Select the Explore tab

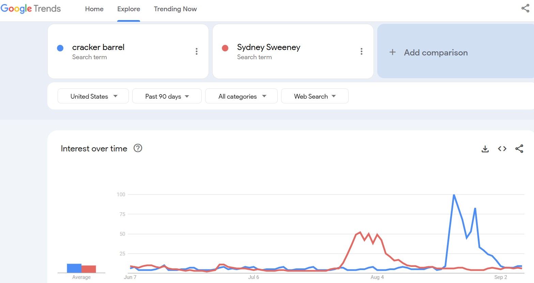128,9
